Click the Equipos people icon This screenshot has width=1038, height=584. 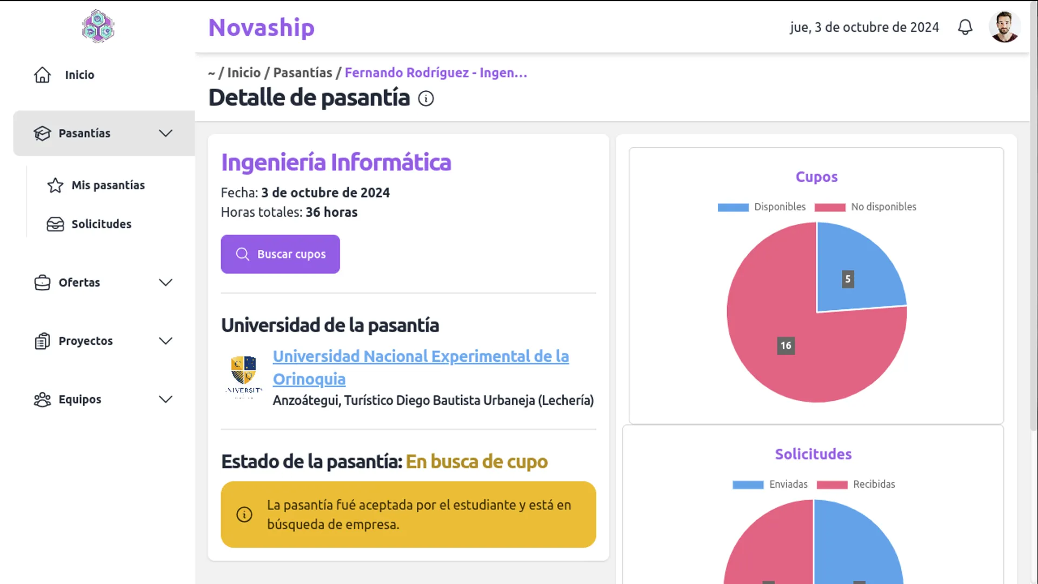tap(42, 399)
